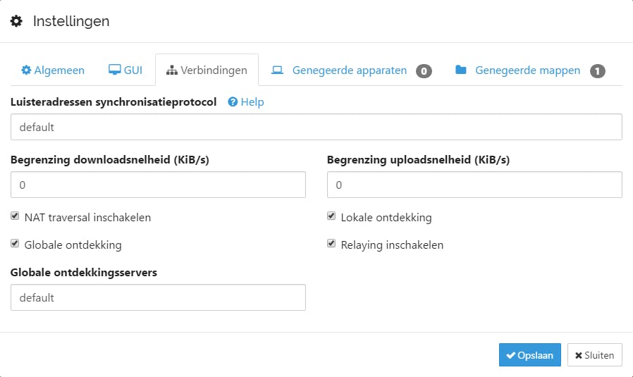Click the cog icon on Algemeen tab
This screenshot has height=377, width=633.
point(26,70)
